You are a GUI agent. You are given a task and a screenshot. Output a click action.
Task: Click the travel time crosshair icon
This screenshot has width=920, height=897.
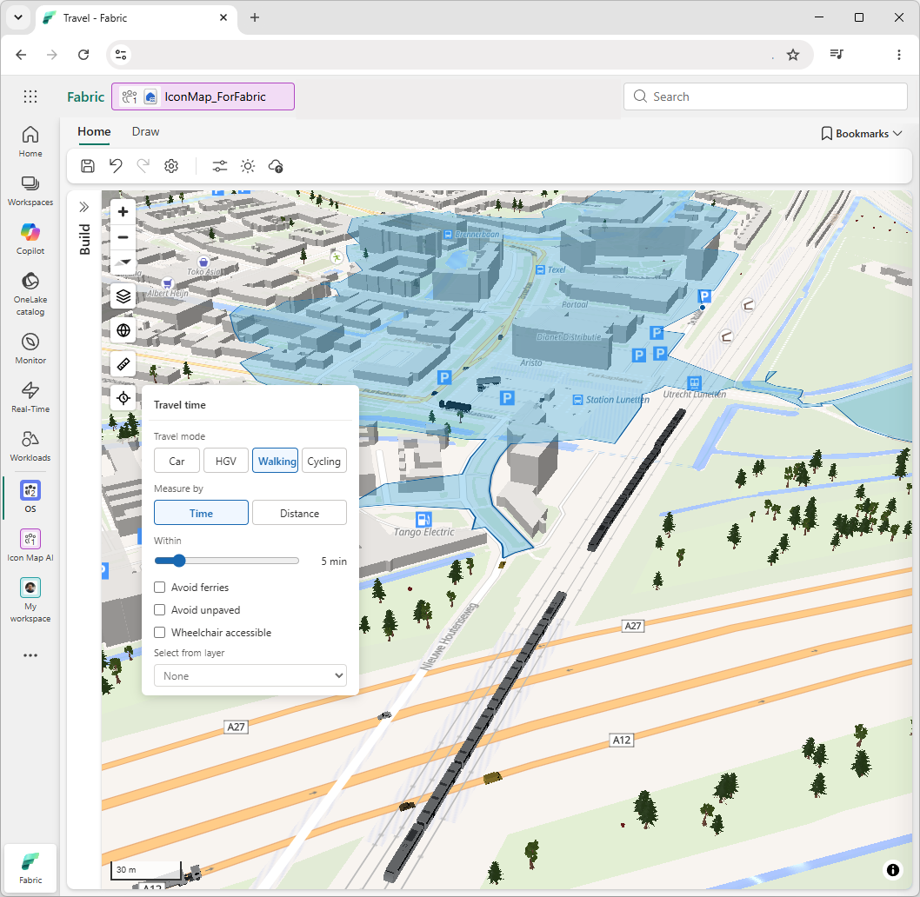coord(123,398)
